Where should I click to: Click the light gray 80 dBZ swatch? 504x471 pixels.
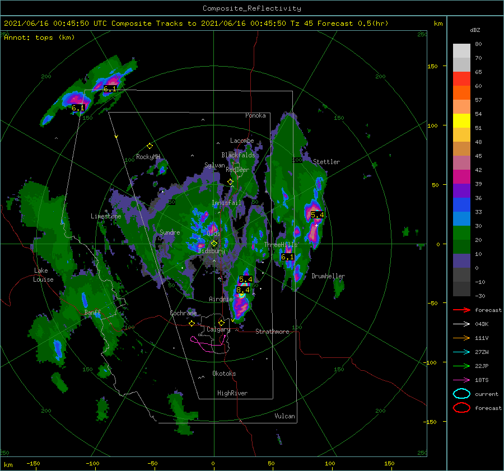click(x=461, y=50)
